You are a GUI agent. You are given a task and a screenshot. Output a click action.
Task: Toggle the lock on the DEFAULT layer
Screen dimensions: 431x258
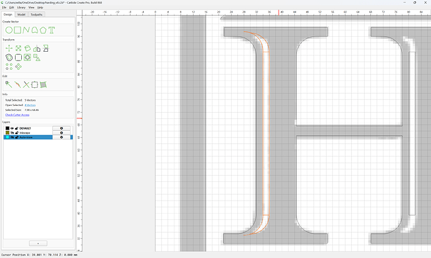(16, 128)
